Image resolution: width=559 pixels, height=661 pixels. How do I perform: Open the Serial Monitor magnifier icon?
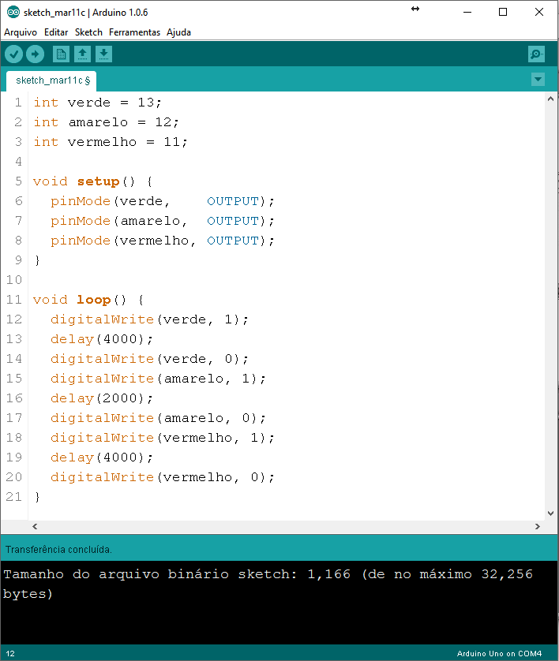536,54
